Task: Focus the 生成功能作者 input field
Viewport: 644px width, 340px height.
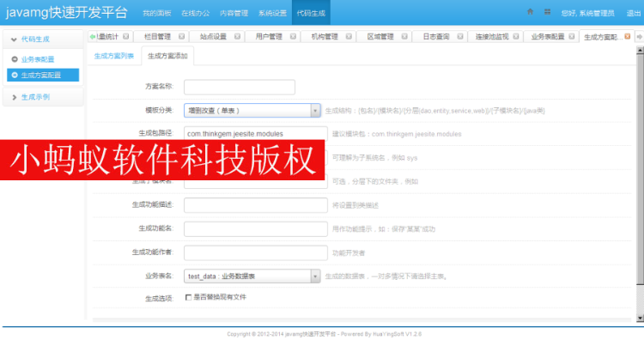Action: tap(256, 253)
